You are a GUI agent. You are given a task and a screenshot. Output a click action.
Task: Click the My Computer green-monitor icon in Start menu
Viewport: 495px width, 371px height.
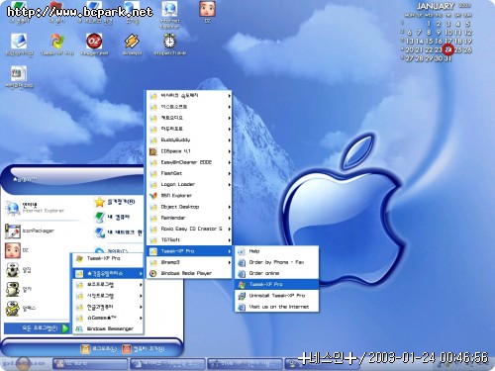click(x=99, y=217)
